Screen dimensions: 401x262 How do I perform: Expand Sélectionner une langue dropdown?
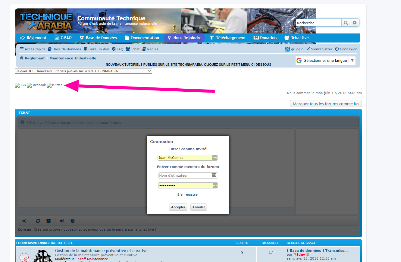(325, 61)
